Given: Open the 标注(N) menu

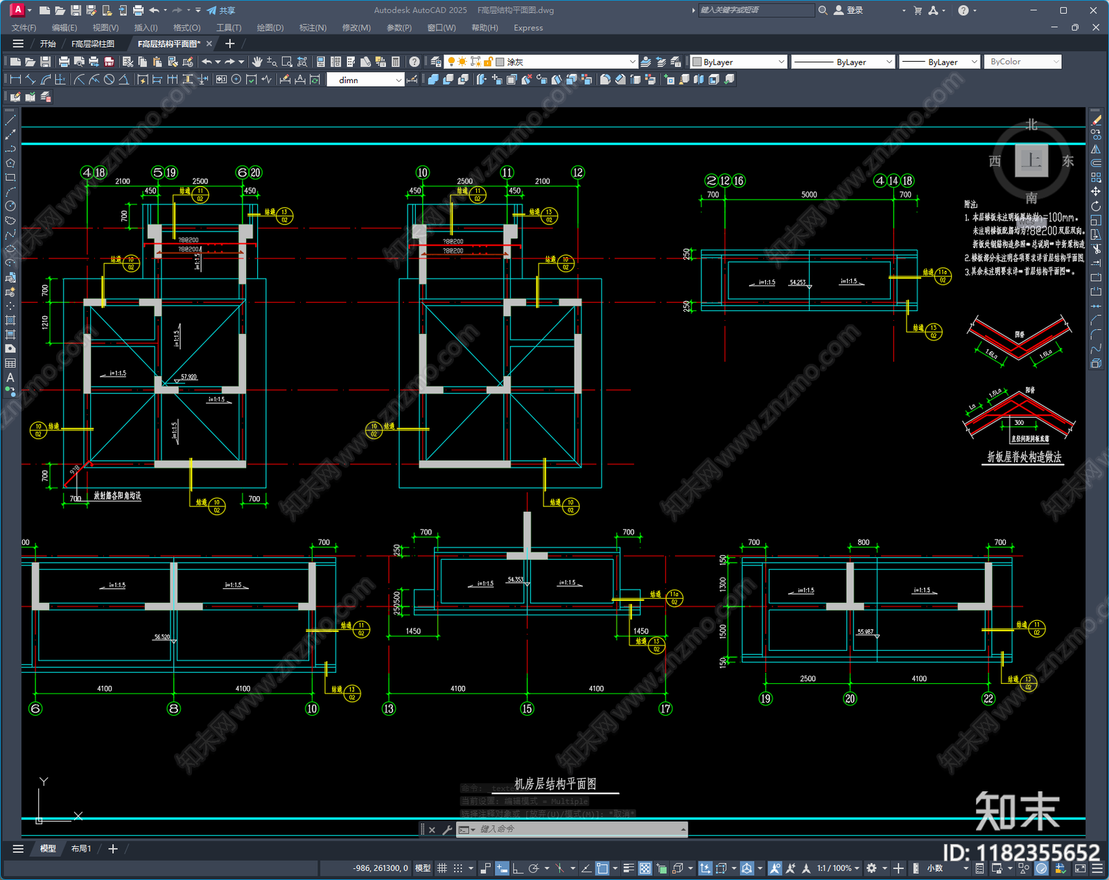Looking at the screenshot, I should pyautogui.click(x=313, y=28).
